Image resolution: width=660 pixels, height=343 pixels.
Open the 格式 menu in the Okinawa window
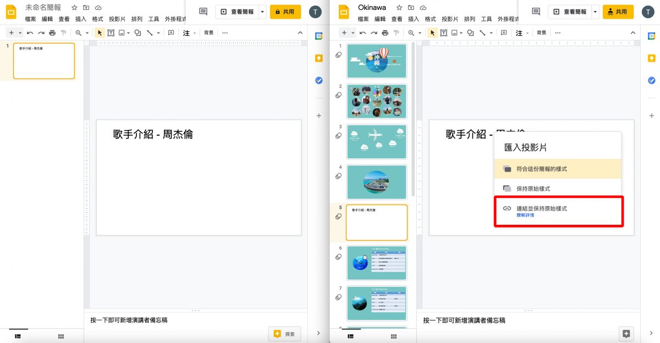tap(430, 19)
